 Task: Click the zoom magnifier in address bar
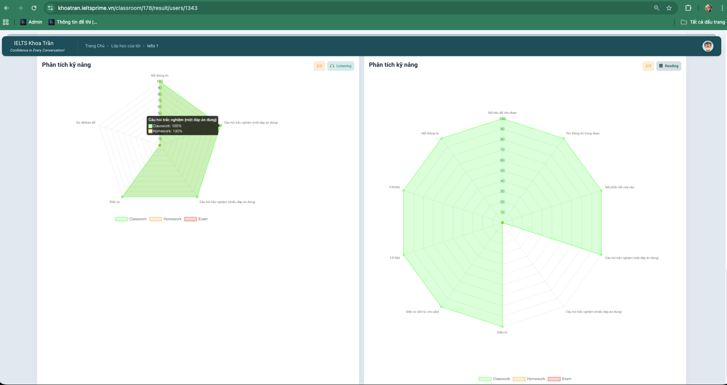click(656, 8)
